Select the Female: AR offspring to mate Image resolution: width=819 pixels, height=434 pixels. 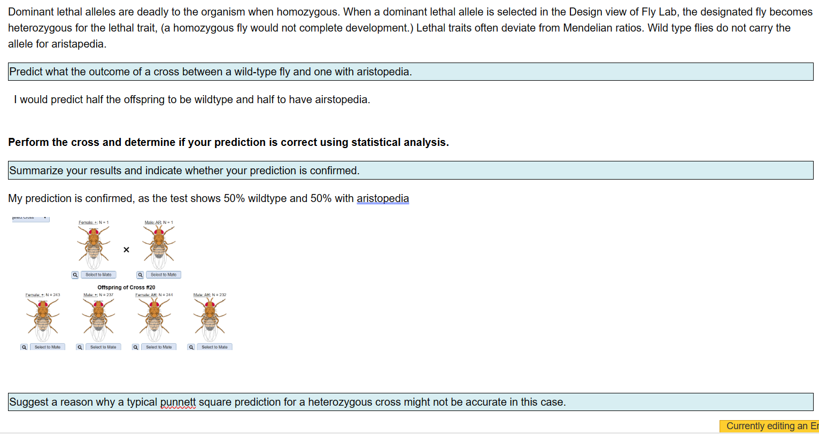tap(159, 346)
